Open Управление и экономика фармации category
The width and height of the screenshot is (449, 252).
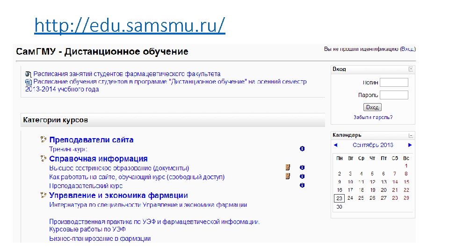click(118, 196)
